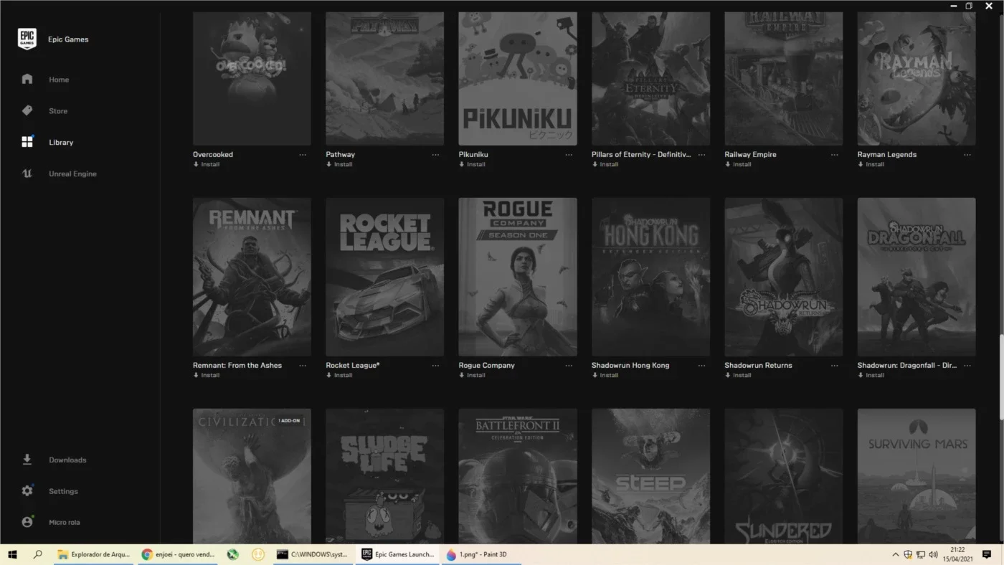Go to the Unreal Engine menu item

pos(72,174)
